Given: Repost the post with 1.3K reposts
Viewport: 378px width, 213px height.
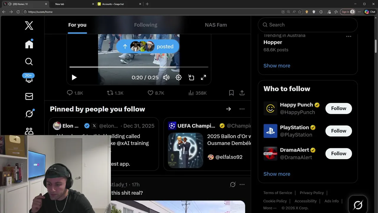Looking at the screenshot, I should (115, 93).
